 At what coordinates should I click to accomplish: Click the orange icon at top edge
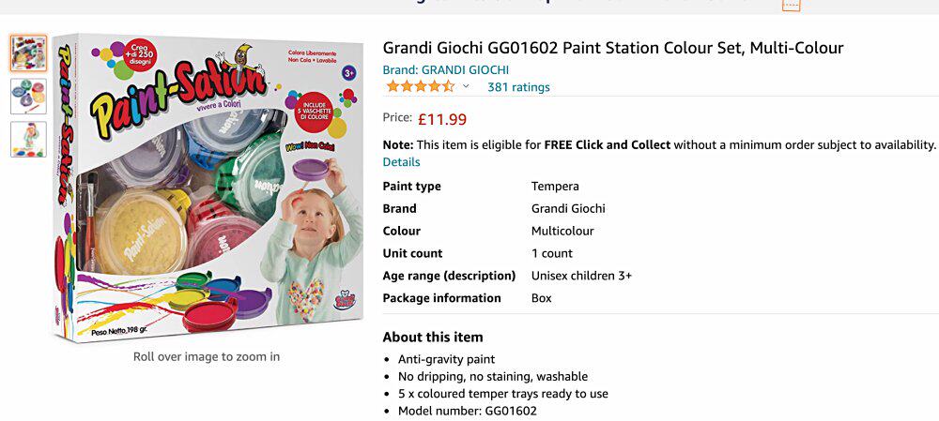pos(791,5)
